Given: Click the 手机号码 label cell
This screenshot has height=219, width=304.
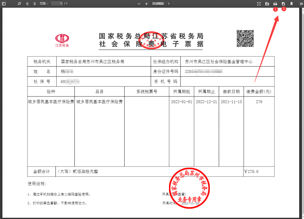Looking at the screenshot, I should 166,82.
